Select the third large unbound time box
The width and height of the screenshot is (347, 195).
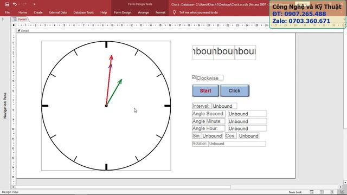pyautogui.click(x=245, y=53)
